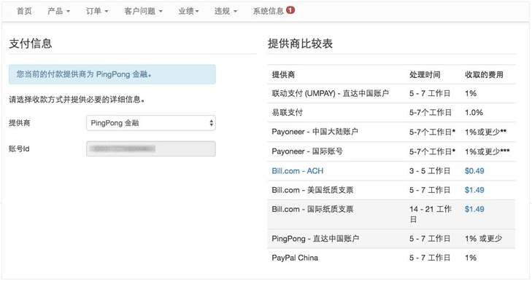532x281 pixels.
Task: Click the 1.0% fee for 易联支付
Action: click(x=474, y=112)
